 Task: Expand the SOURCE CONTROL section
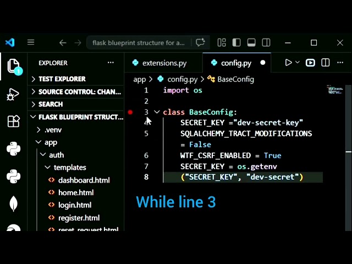tap(76, 92)
